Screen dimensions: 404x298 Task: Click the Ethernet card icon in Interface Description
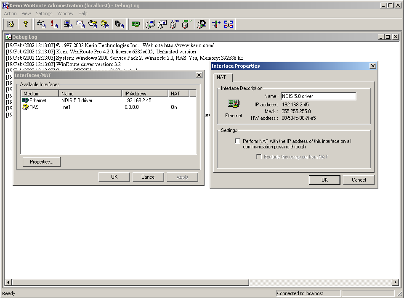[234, 104]
